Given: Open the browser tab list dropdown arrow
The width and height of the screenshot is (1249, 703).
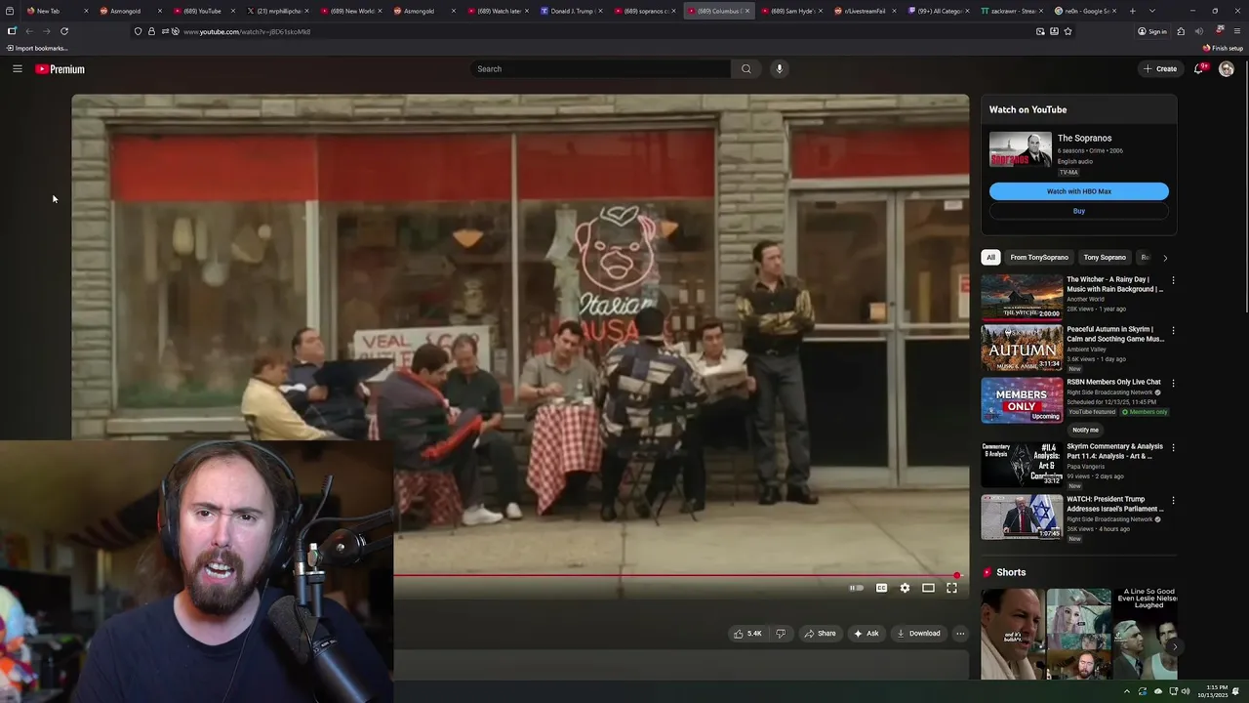Looking at the screenshot, I should coord(1152,11).
